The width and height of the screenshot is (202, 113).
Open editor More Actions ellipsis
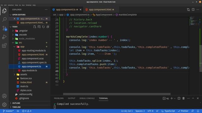pyautogui.click(x=198, y=10)
